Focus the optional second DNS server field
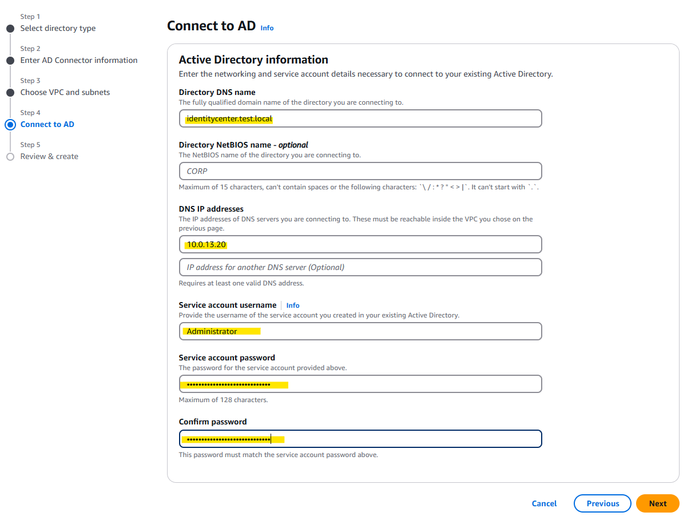Viewport: 695px width, 528px height. click(360, 267)
